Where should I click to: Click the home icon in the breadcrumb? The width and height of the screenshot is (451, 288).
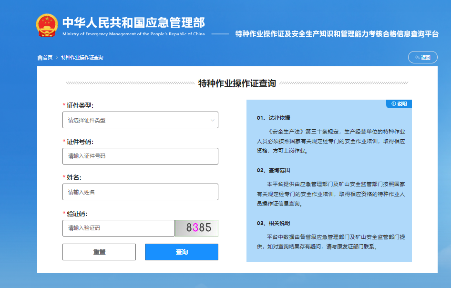(40, 57)
